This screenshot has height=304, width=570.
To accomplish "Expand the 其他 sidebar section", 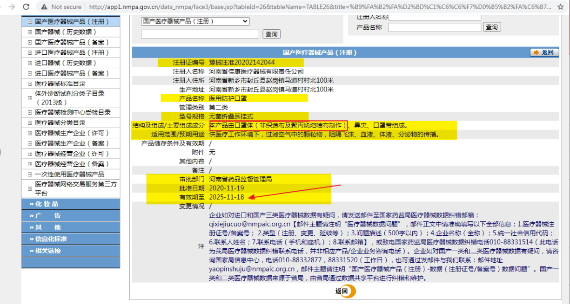I will [71, 227].
